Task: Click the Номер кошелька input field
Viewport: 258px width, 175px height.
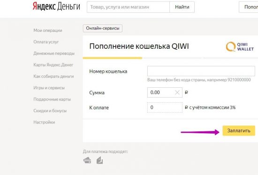Action: coord(201,71)
